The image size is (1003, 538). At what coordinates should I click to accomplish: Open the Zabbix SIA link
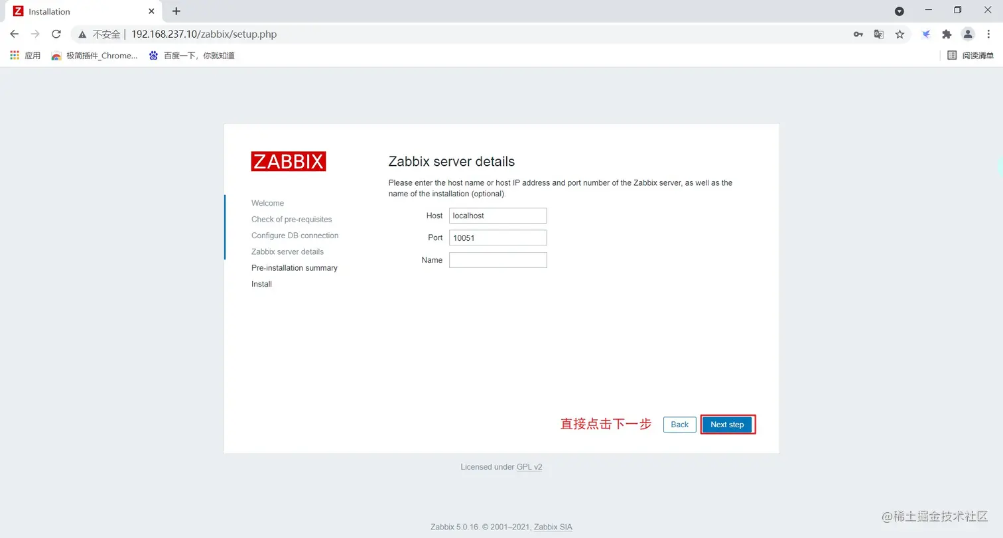click(553, 527)
